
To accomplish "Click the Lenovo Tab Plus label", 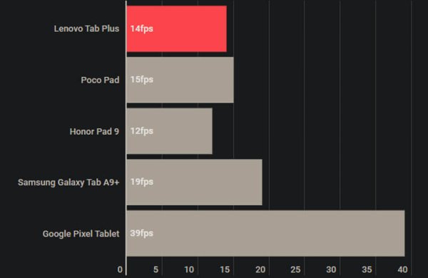I will (x=86, y=29).
